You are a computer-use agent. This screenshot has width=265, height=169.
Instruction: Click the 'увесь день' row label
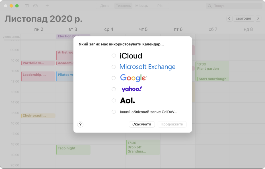11,37
